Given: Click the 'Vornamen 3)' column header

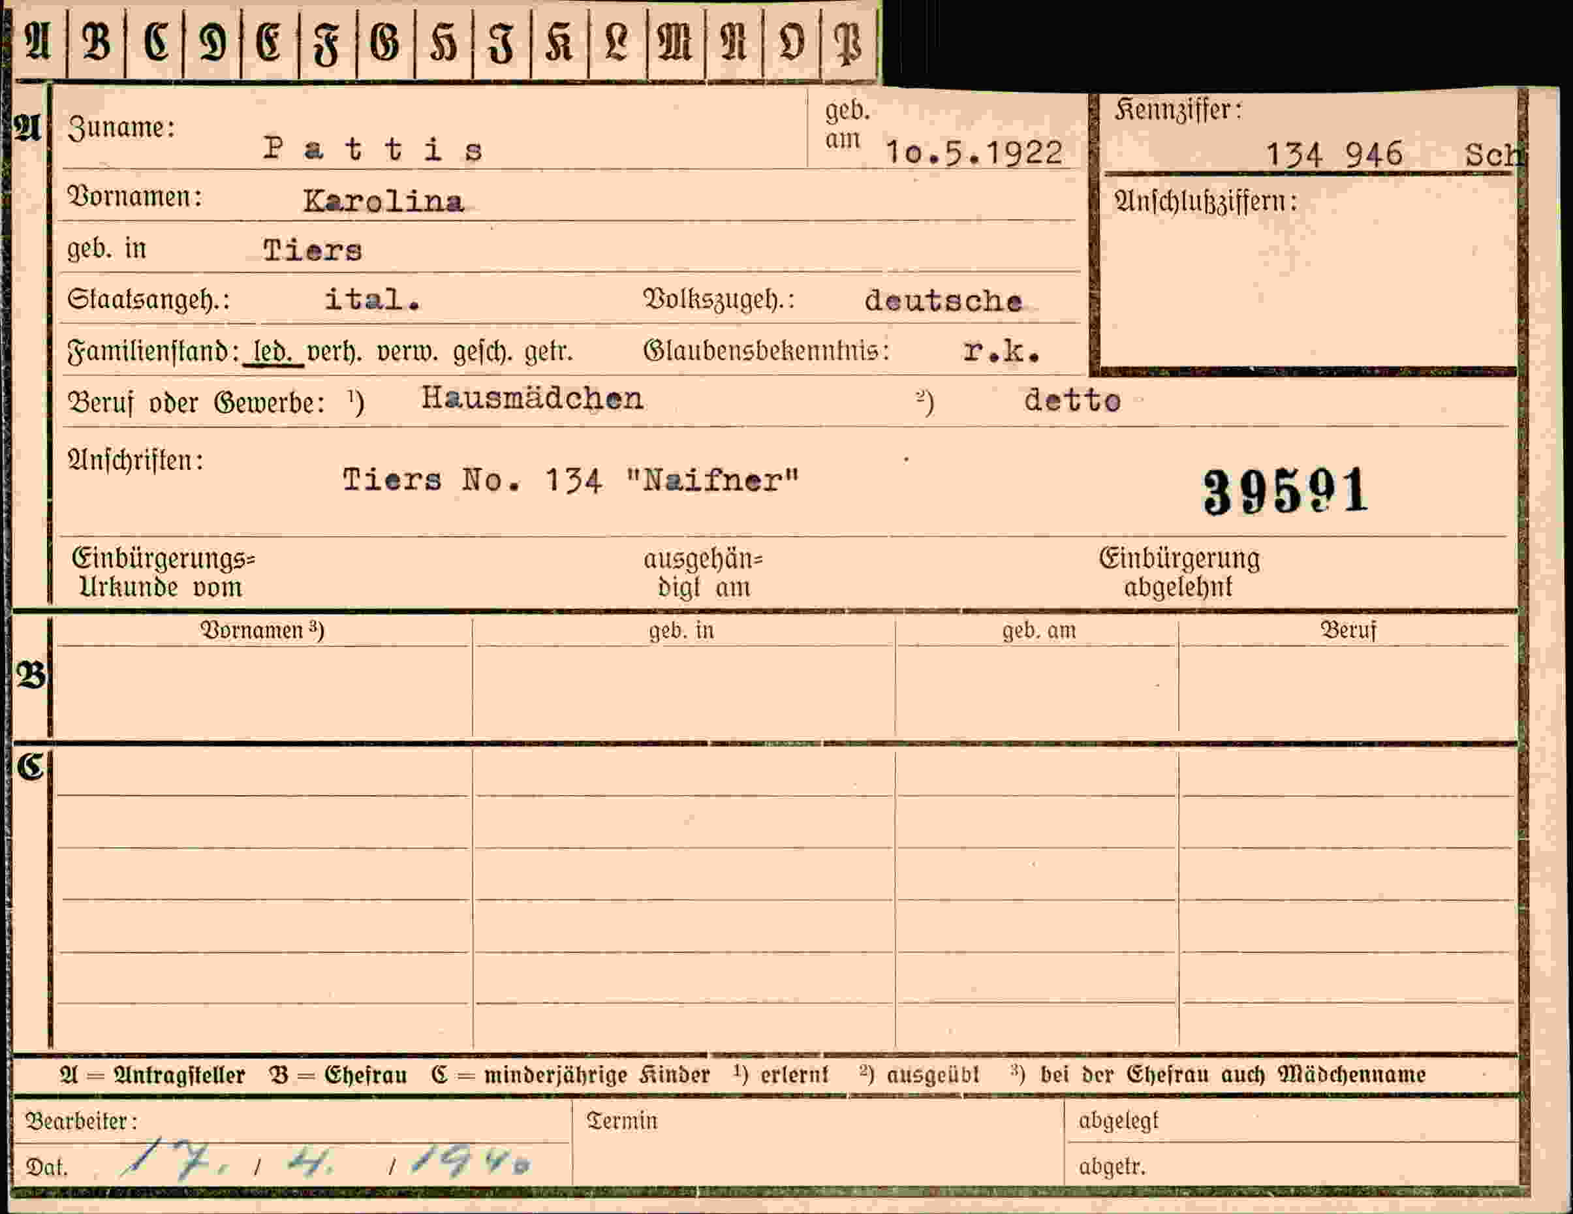Looking at the screenshot, I should coord(262,630).
